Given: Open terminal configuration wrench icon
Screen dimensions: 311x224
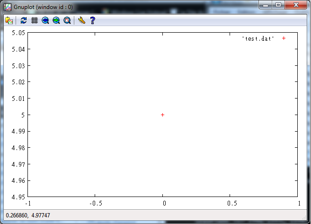Looking at the screenshot, I should click(x=82, y=20).
